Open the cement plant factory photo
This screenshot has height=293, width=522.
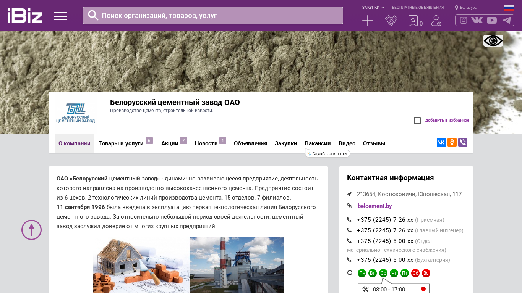[237, 265]
